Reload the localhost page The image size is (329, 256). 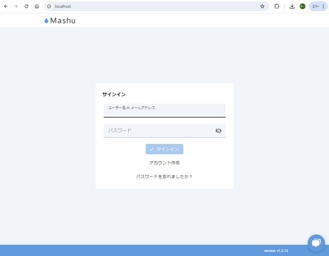pos(27,6)
